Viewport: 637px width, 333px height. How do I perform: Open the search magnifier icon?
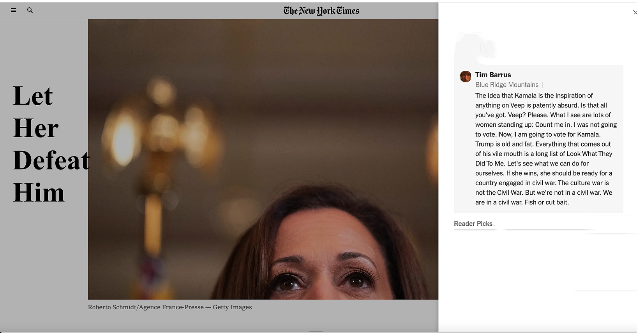click(30, 10)
